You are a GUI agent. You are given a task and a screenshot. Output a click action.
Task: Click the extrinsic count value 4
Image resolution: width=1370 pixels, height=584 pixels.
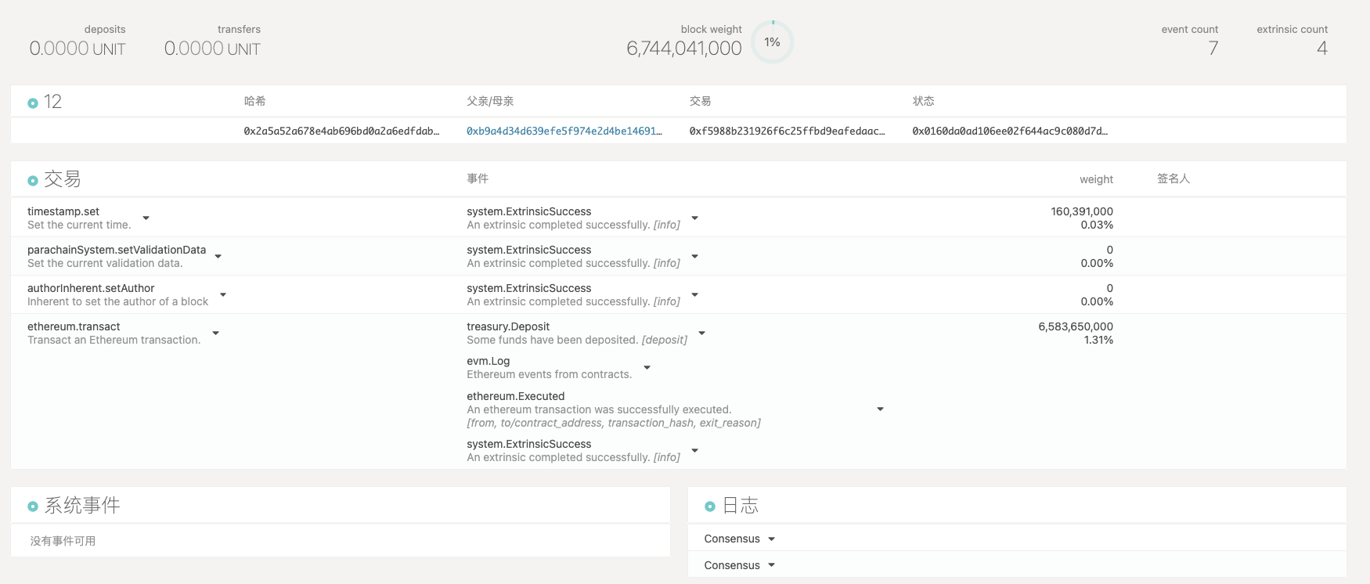coord(1322,49)
